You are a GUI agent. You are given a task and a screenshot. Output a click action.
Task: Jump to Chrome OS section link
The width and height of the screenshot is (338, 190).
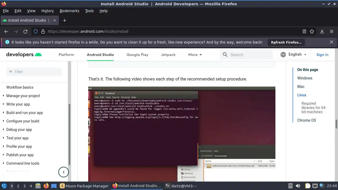[x=307, y=120]
